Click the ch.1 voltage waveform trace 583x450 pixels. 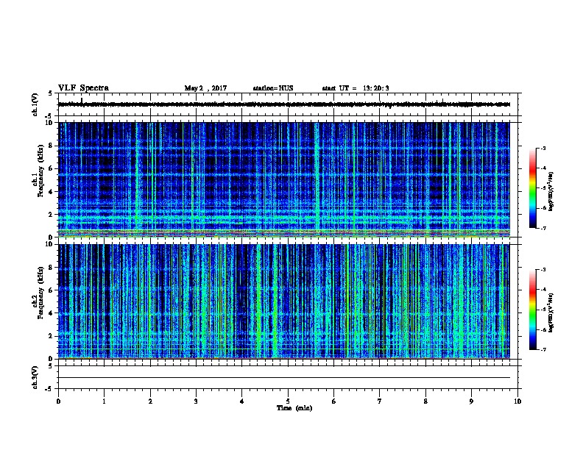(284, 104)
